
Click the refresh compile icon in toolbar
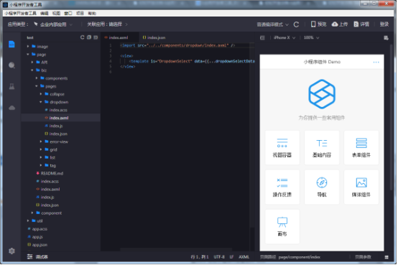[x=296, y=24]
